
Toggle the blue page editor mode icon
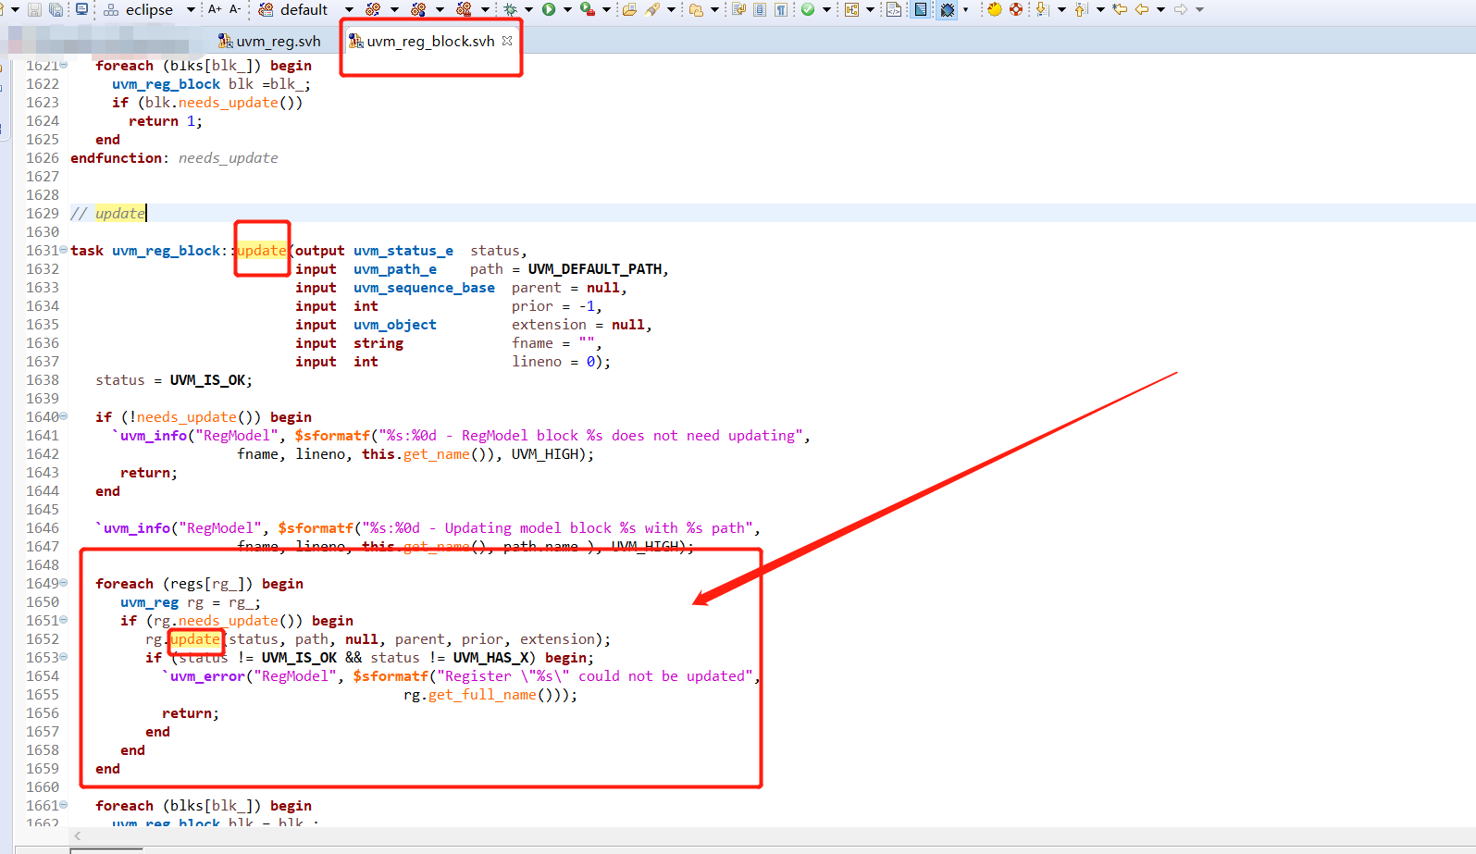921,9
